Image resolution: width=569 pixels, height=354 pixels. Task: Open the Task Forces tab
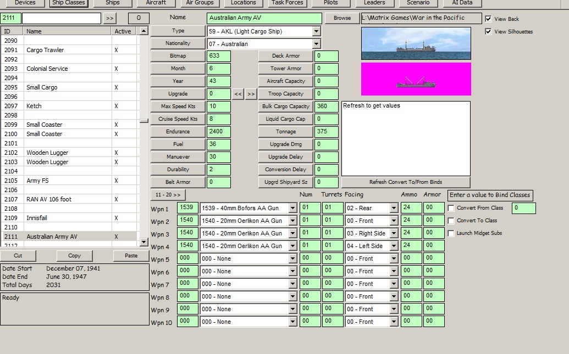[287, 3]
